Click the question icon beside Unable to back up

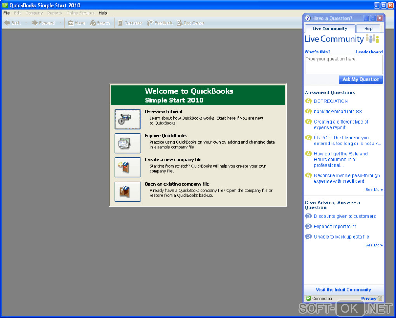click(308, 237)
